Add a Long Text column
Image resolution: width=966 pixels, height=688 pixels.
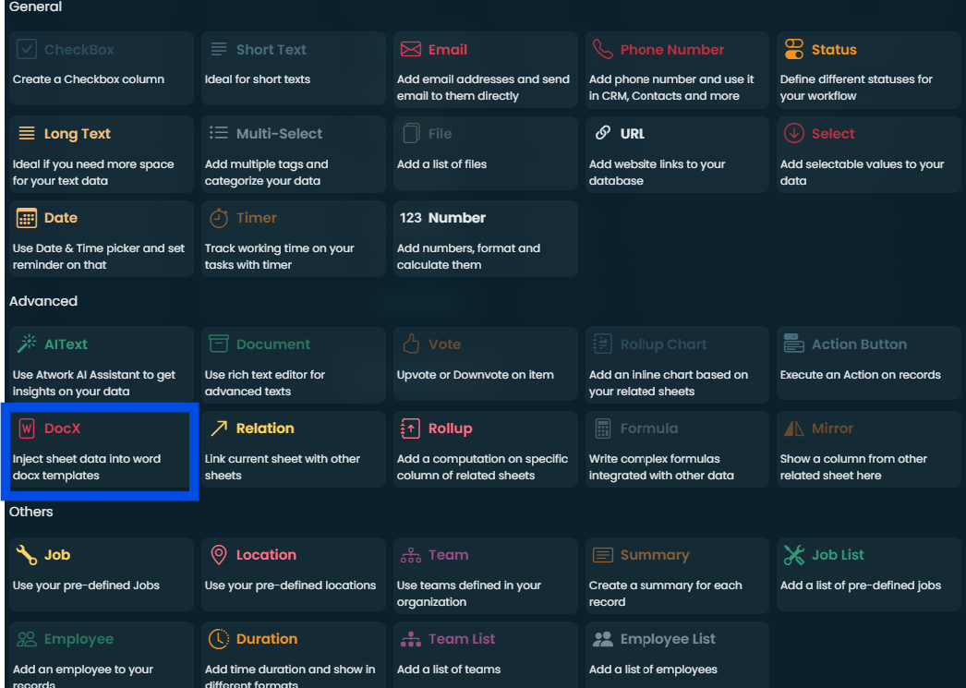(102, 154)
